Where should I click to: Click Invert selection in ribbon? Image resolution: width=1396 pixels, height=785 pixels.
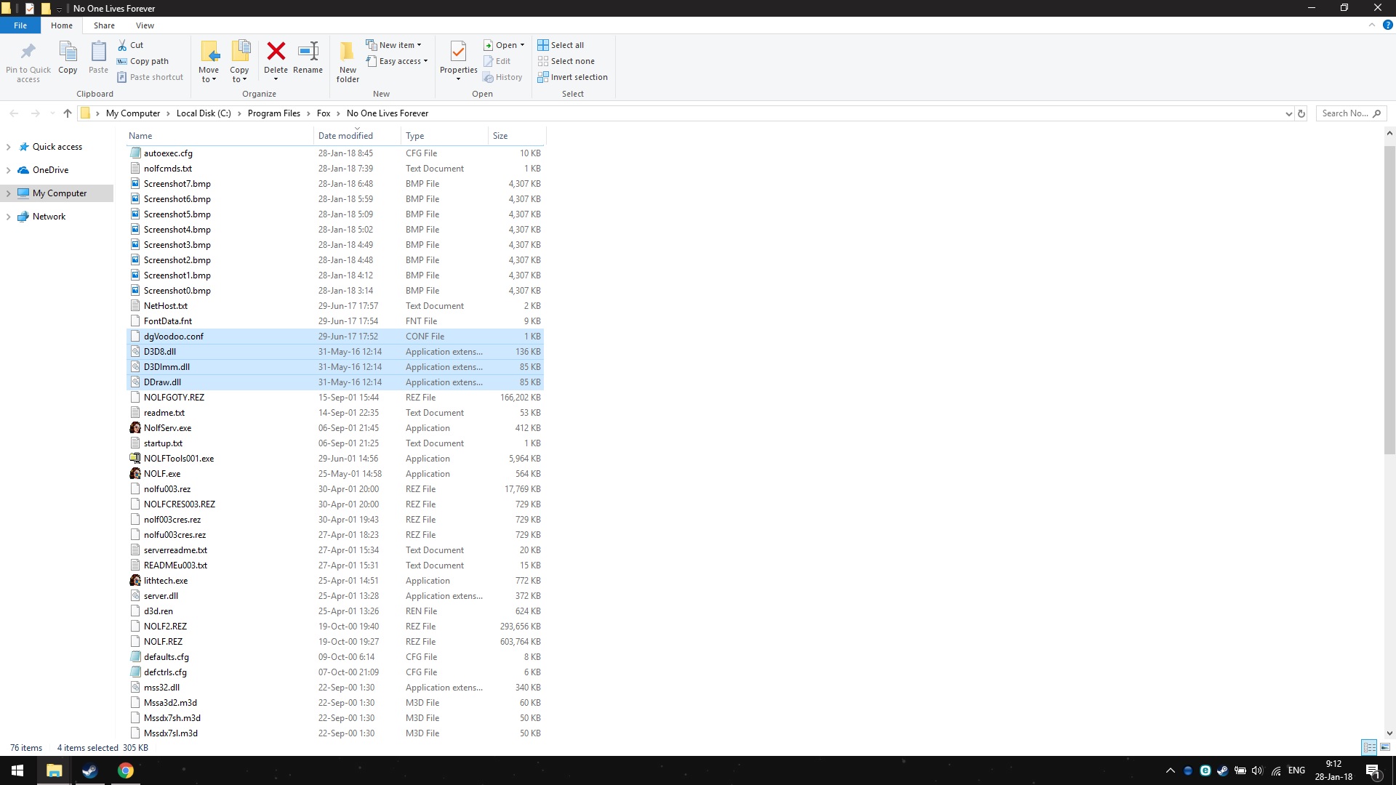coord(572,77)
